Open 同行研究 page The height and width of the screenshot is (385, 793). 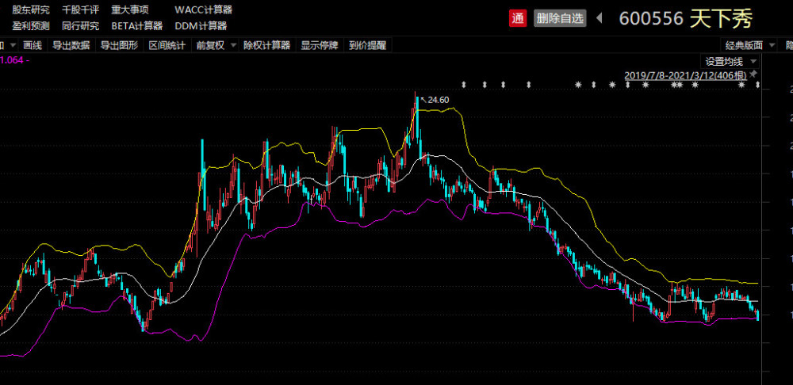click(81, 26)
